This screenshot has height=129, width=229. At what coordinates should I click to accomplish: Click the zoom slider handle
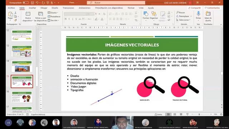click(x=199, y=114)
